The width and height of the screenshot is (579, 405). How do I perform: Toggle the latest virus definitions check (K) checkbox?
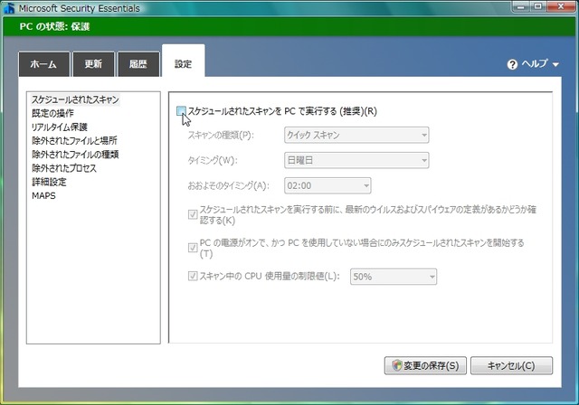pos(193,214)
